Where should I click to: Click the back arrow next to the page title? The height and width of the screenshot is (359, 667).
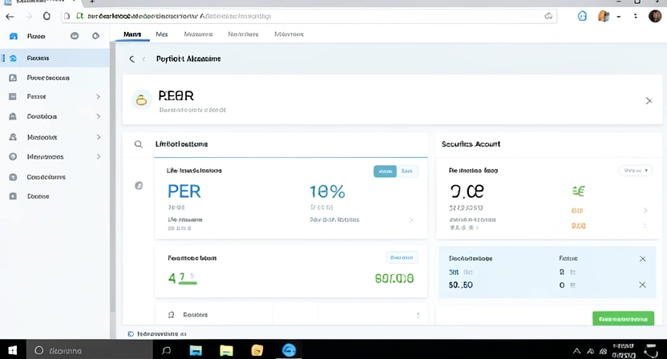132,59
